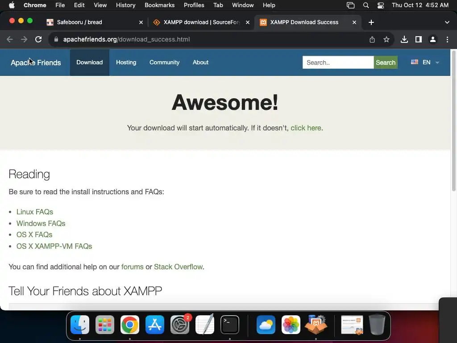The image size is (457, 343).
Task: Open the Apple menu
Action: point(12,5)
